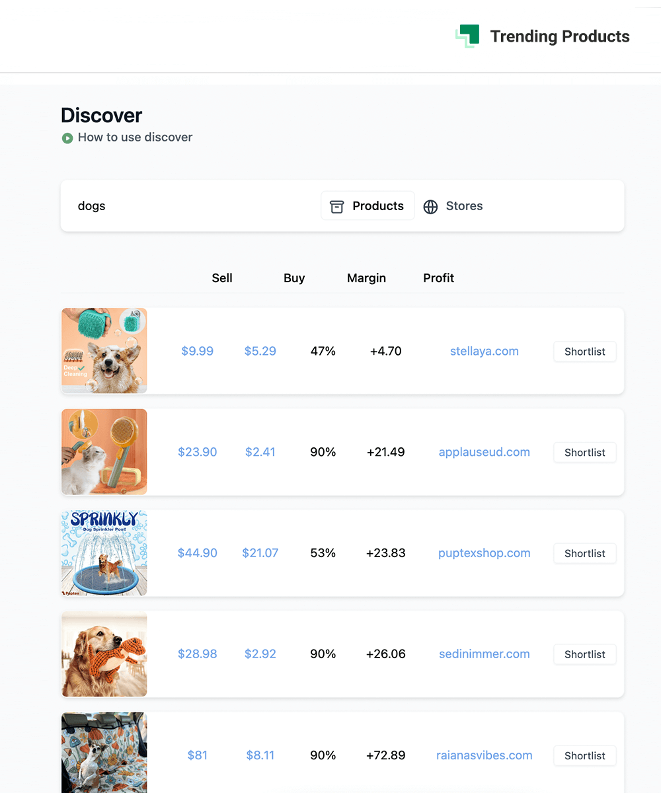The height and width of the screenshot is (793, 661).
Task: Click the Stores globe icon
Action: [430, 207]
